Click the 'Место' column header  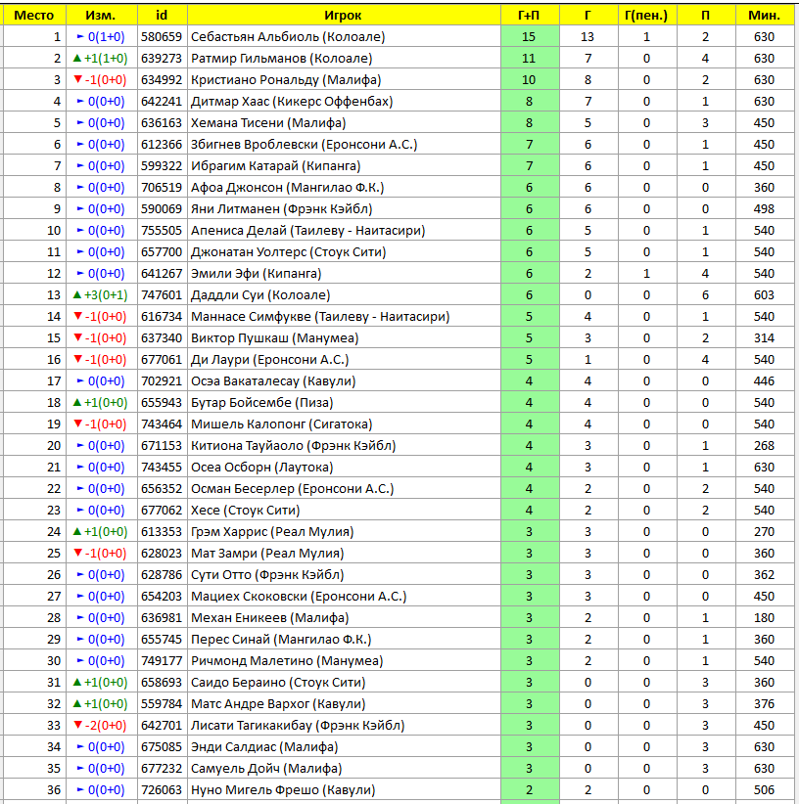(34, 16)
